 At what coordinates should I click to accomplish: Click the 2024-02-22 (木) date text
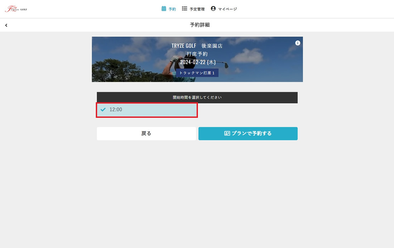tap(198, 62)
